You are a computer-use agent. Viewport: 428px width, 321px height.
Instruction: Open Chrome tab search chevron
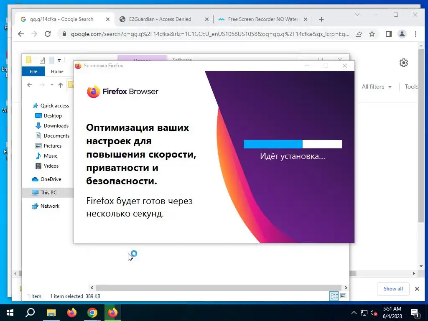(x=357, y=15)
